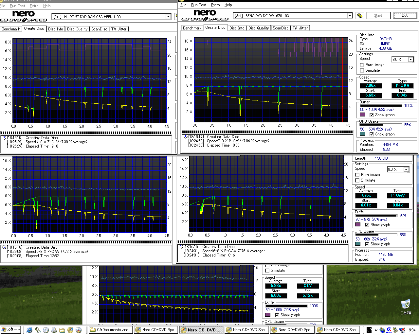Switch to the Disc Quality tab in the HL-DT-ST window
This screenshot has height=335, width=419.
pyautogui.click(x=77, y=29)
